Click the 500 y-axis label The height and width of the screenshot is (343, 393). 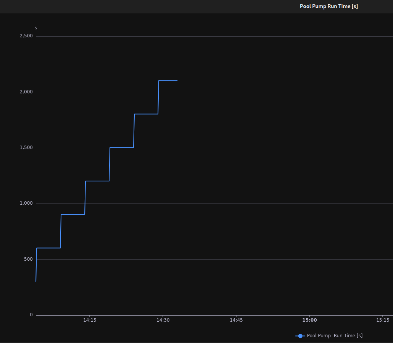coord(29,259)
